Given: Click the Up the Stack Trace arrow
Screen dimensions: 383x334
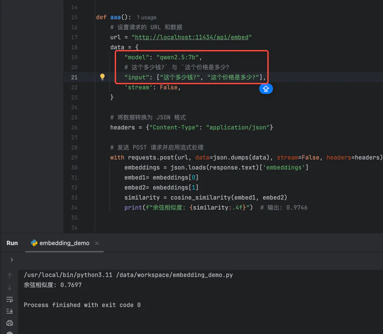Looking at the screenshot, I should click(x=10, y=276).
